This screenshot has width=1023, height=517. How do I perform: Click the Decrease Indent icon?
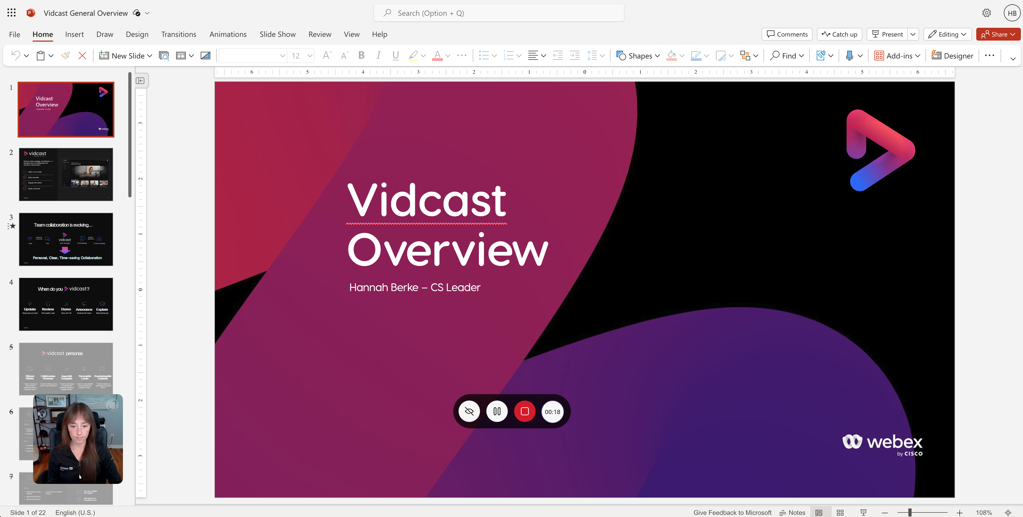click(x=557, y=56)
